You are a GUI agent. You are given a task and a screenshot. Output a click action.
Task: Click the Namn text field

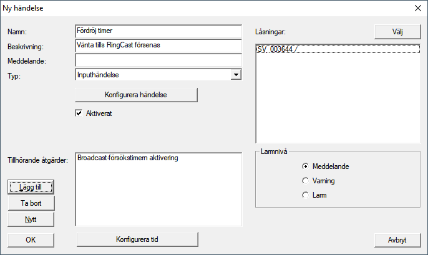coord(157,31)
